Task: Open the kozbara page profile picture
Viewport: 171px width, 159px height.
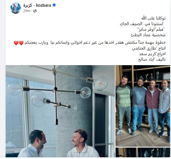Action: [16, 8]
